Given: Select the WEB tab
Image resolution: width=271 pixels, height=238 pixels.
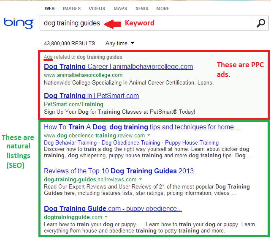Looking at the screenshot, I should coord(50,8).
